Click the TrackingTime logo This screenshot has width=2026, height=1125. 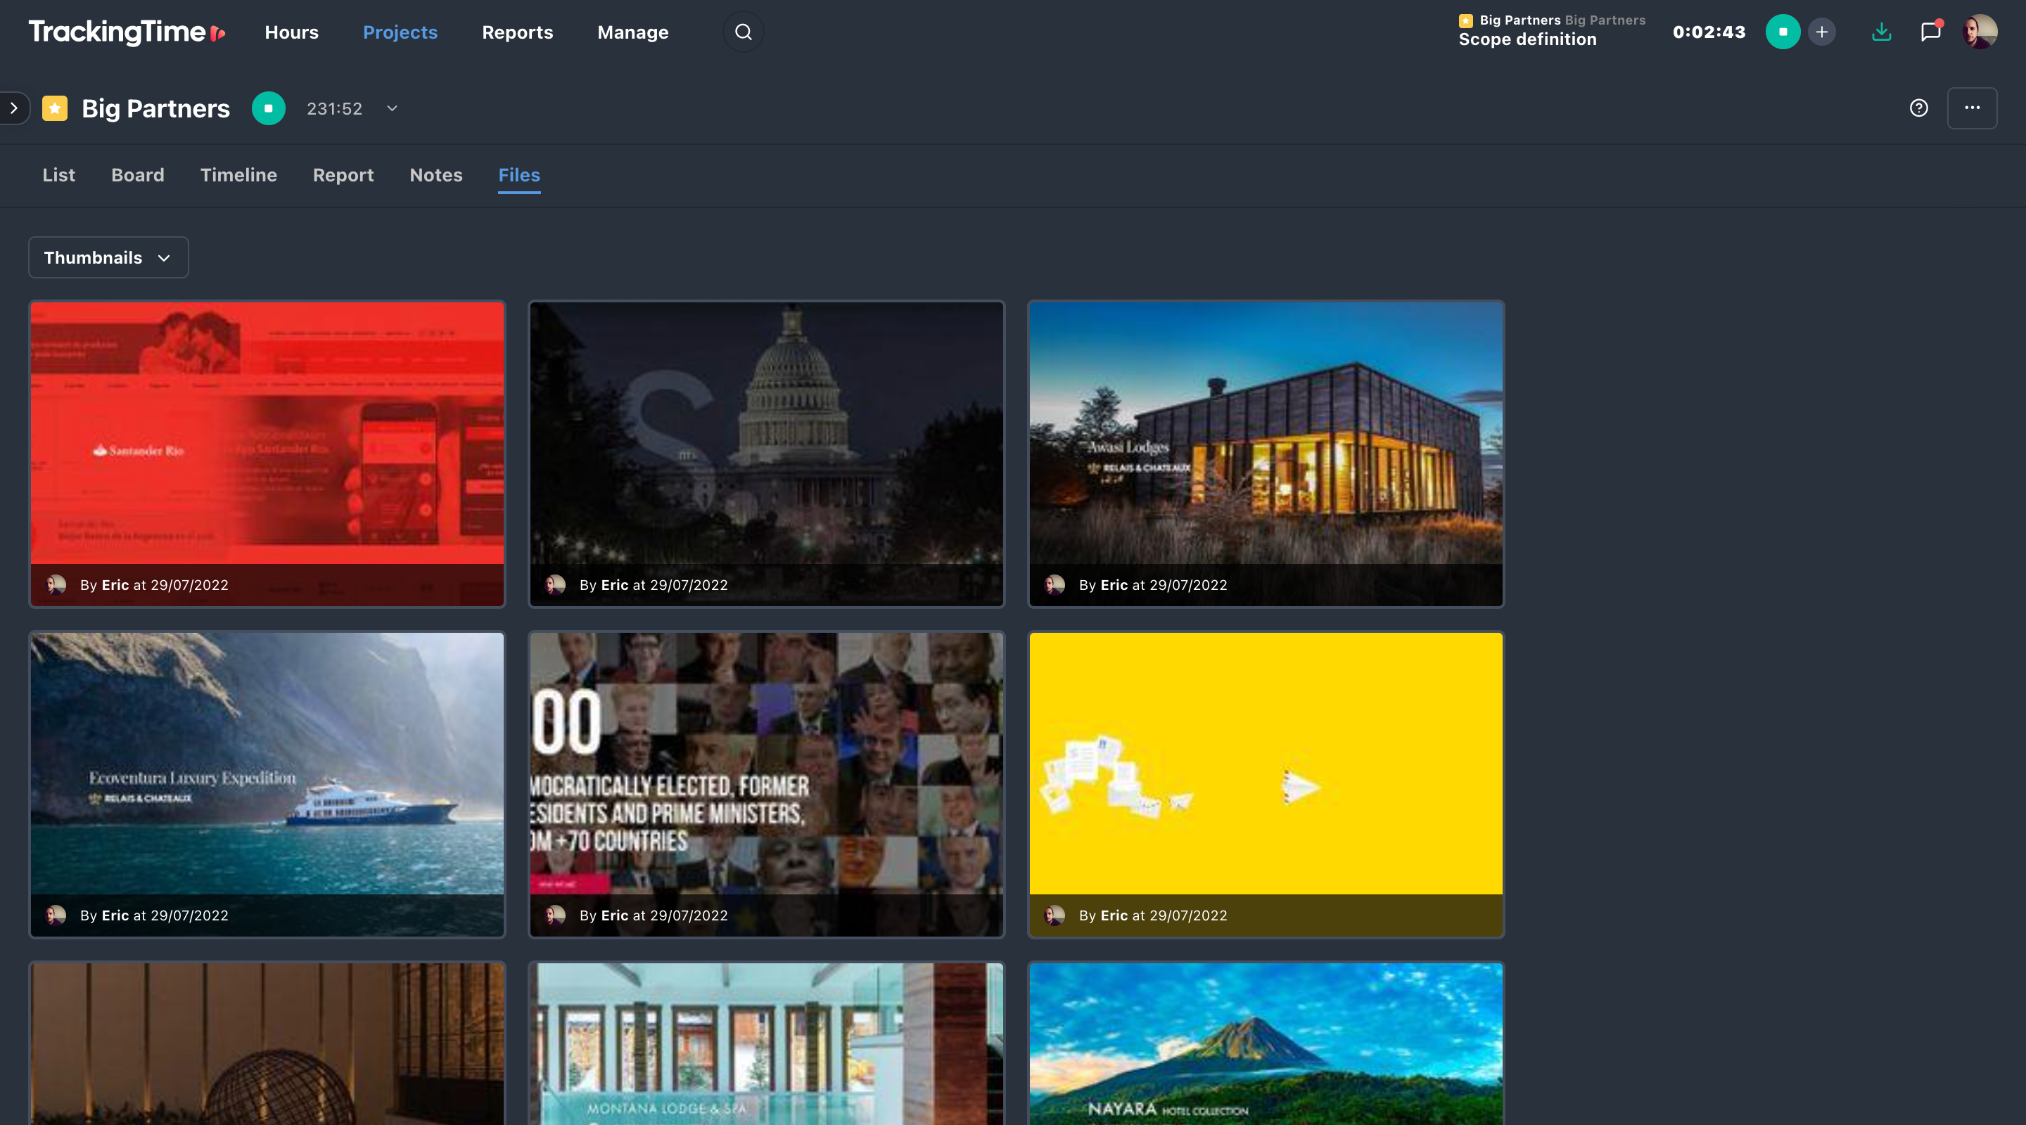point(127,32)
